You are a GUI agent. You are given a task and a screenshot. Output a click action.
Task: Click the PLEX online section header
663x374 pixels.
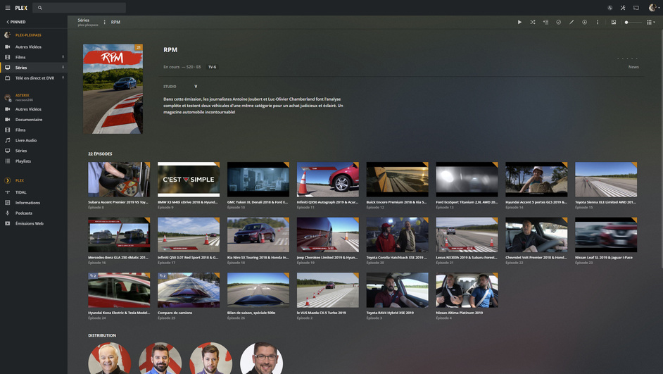click(x=20, y=180)
